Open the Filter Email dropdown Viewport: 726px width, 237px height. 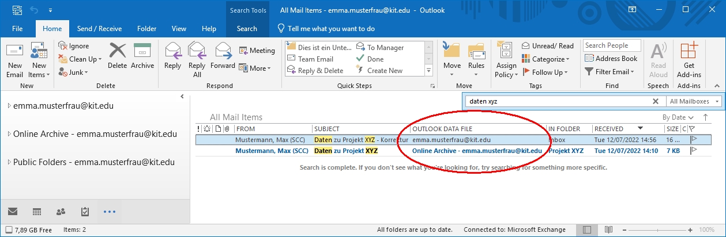point(609,72)
